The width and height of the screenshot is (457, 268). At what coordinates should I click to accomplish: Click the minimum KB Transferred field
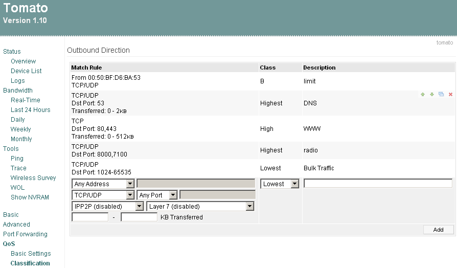(x=90, y=217)
